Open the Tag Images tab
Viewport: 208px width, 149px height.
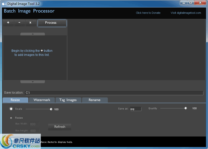pyautogui.click(x=68, y=100)
